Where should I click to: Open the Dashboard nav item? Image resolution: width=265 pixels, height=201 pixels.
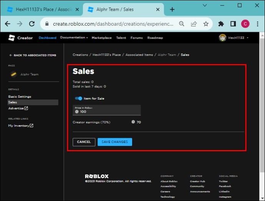48,38
